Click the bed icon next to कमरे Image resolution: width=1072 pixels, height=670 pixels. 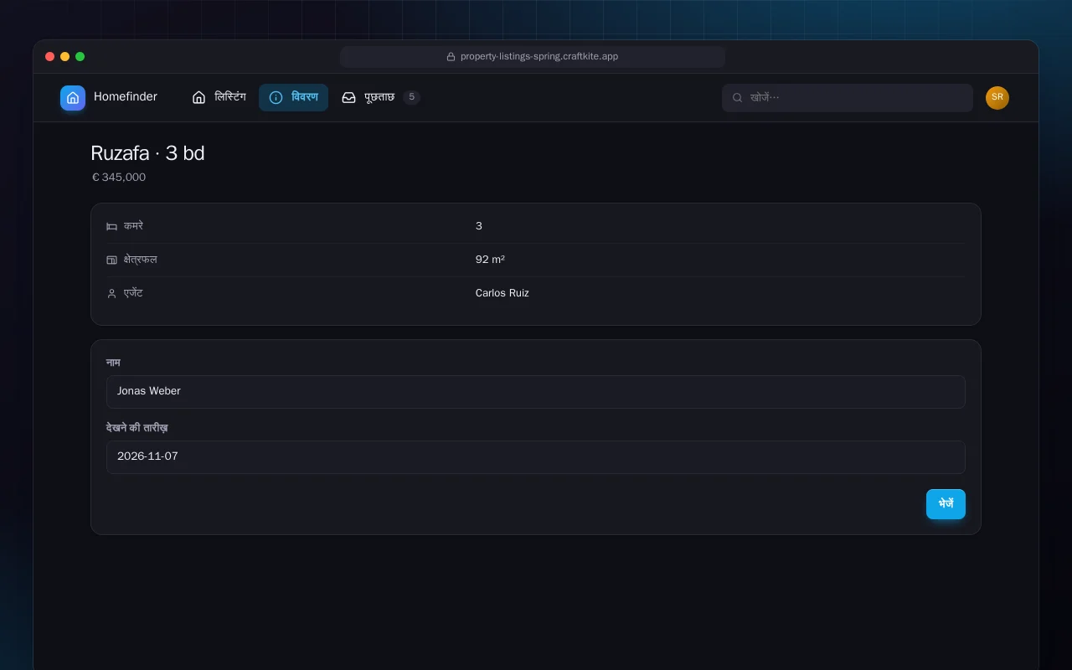111,226
